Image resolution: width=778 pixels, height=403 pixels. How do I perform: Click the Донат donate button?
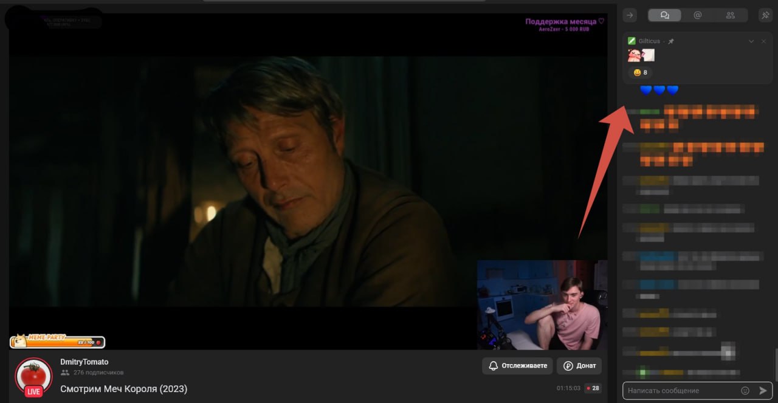point(579,366)
